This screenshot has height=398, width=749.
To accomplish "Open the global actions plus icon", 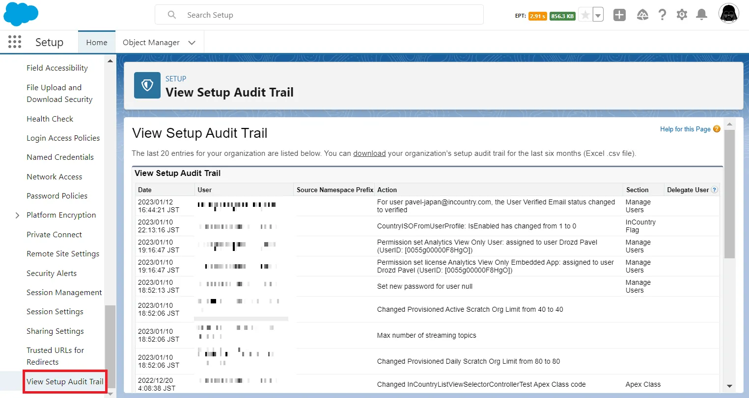I will click(x=619, y=15).
